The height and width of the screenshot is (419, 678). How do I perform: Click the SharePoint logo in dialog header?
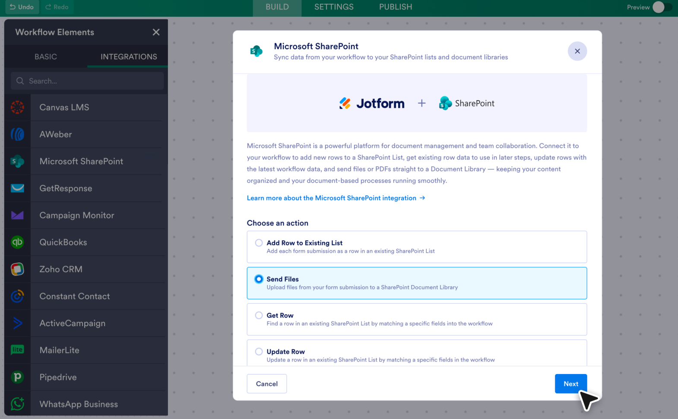pyautogui.click(x=257, y=51)
